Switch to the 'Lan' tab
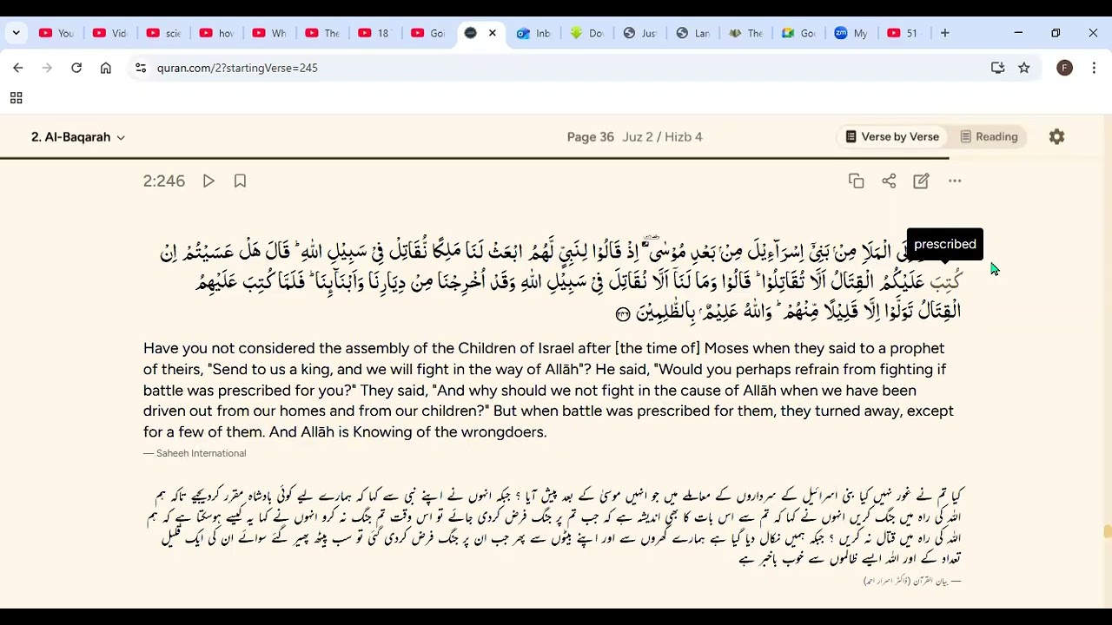This screenshot has width=1112, height=625. coord(692,33)
